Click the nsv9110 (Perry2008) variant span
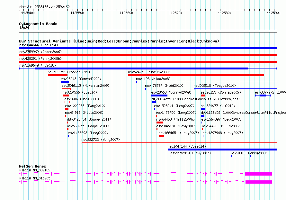This screenshot has height=200, width=286. 241,156
